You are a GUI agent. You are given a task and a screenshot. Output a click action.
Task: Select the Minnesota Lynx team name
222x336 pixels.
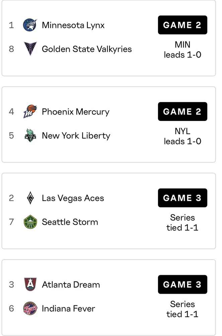coord(73,25)
